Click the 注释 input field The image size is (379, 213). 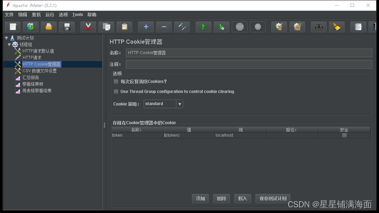point(249,64)
